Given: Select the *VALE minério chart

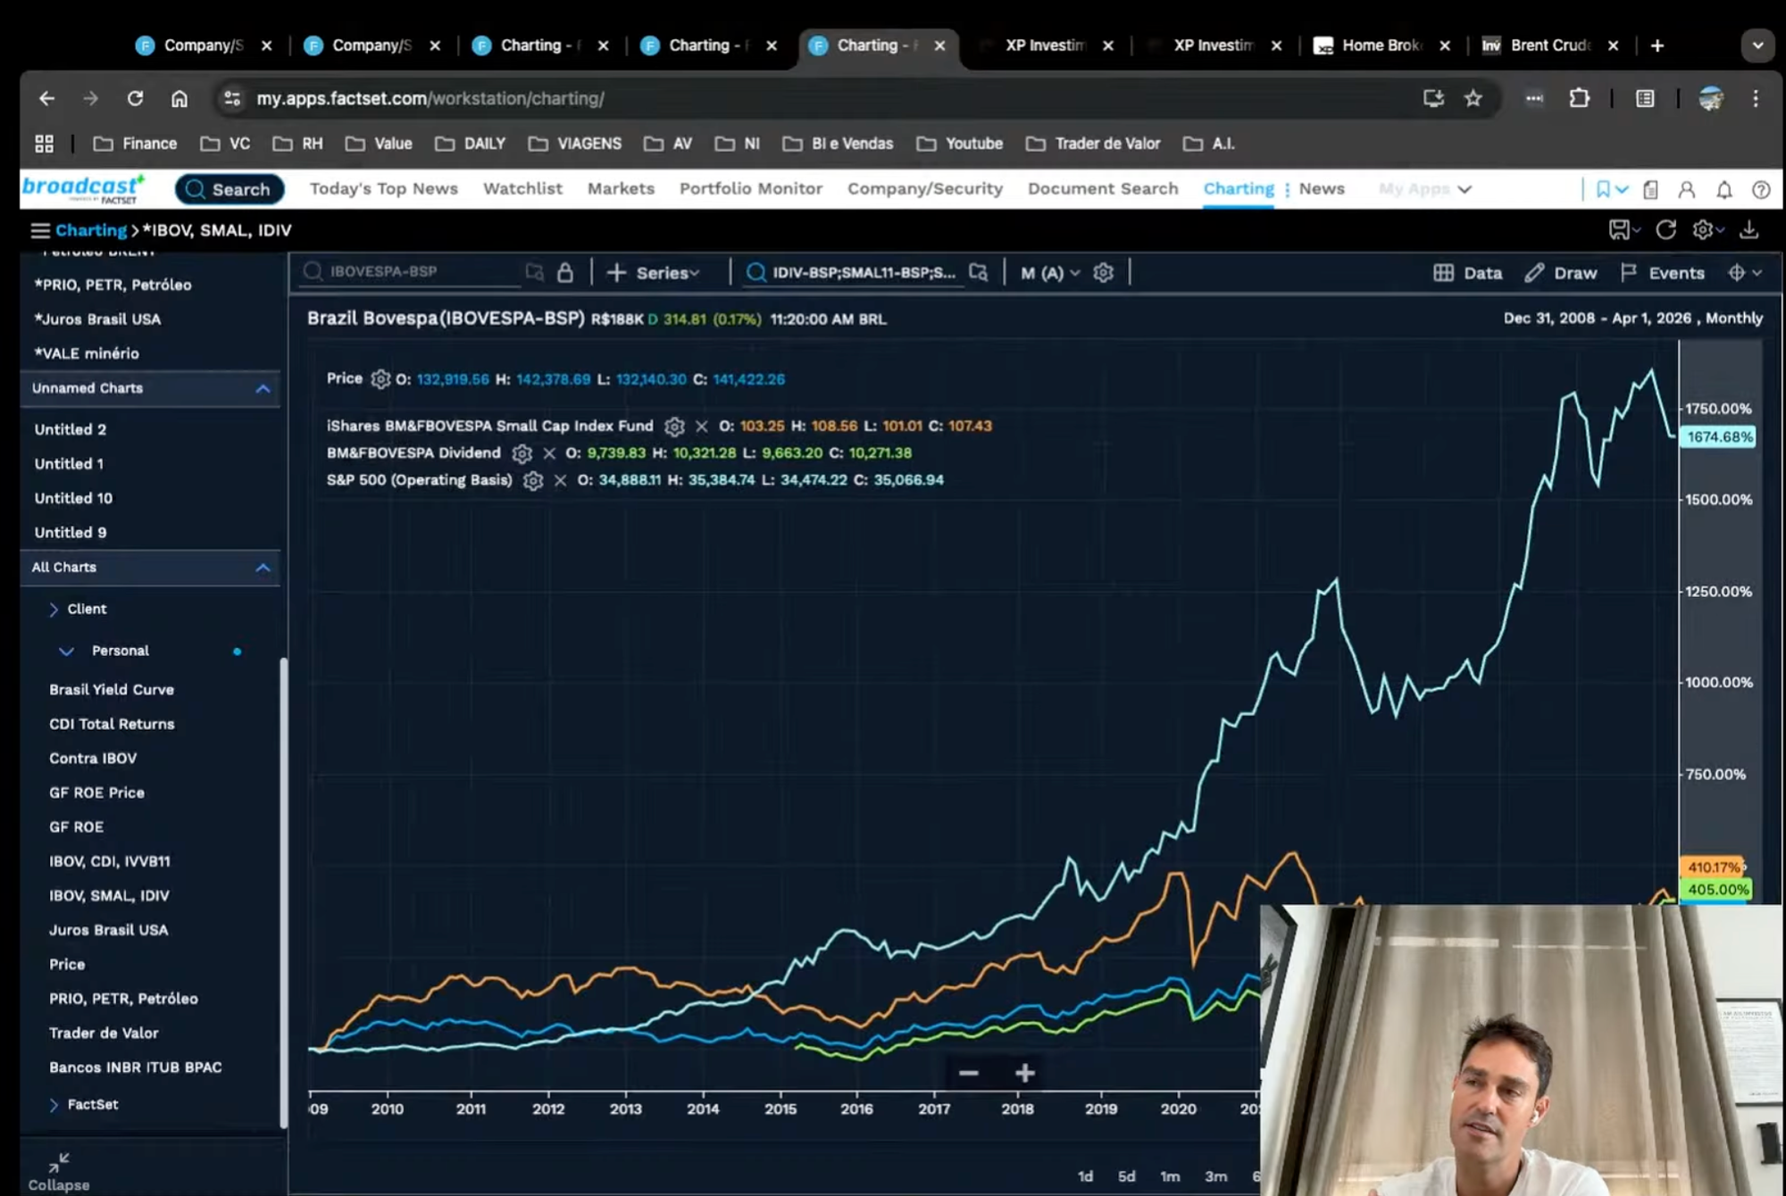Looking at the screenshot, I should pos(87,353).
